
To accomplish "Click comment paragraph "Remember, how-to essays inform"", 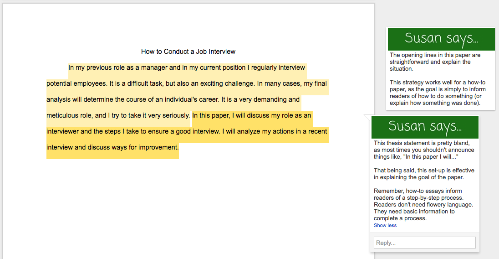I will 423,204.
